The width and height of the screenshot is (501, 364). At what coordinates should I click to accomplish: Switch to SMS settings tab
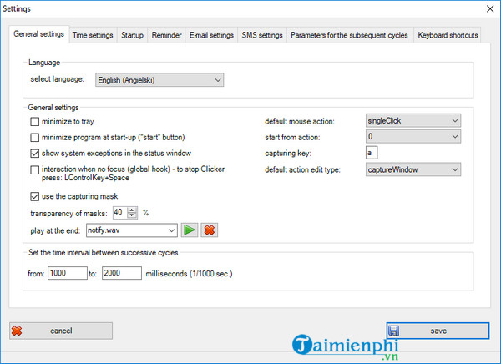click(262, 35)
